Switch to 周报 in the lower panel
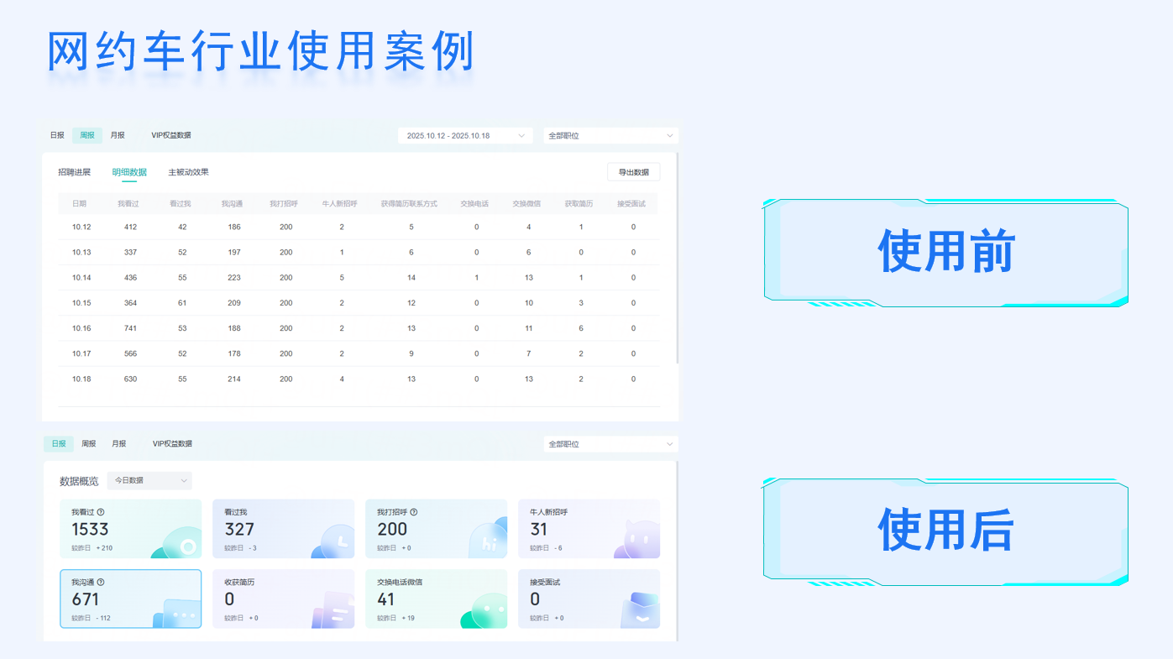Image resolution: width=1173 pixels, height=659 pixels. pos(89,444)
